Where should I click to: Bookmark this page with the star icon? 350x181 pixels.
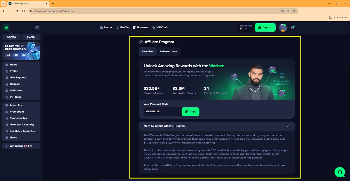click(x=294, y=11)
